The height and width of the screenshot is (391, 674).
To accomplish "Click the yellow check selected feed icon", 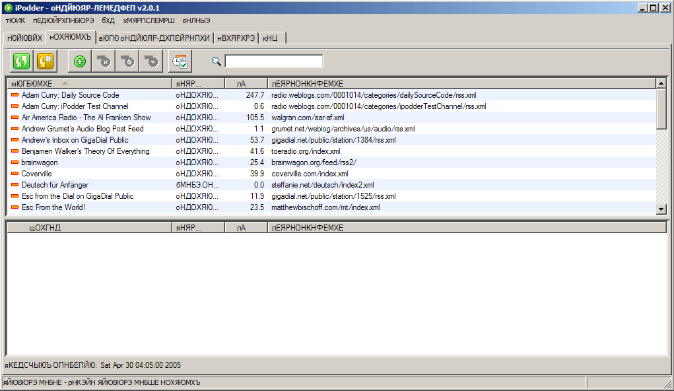I will tap(45, 61).
